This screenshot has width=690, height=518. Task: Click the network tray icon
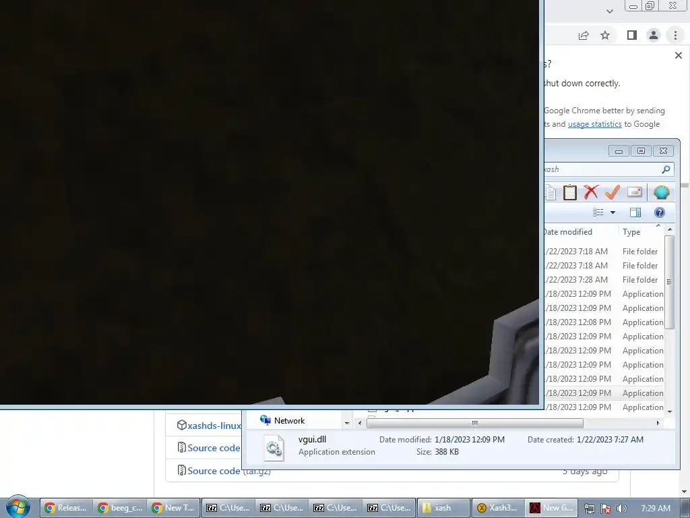590,509
